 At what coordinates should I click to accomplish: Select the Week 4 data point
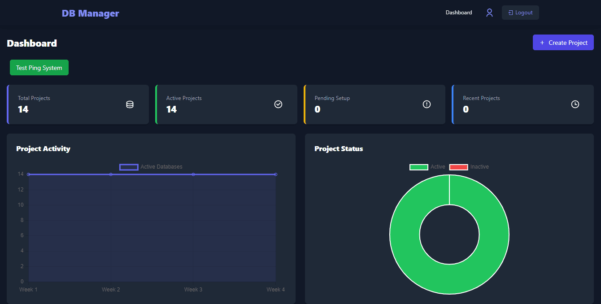tap(275, 174)
